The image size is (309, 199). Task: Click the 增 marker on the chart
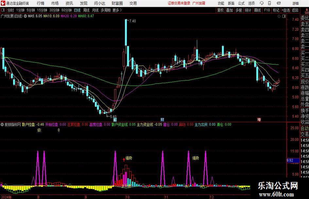259,120
